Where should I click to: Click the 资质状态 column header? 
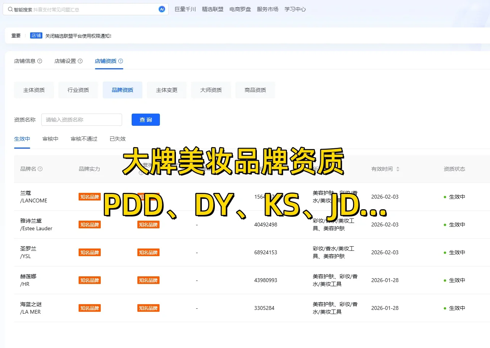(x=455, y=169)
